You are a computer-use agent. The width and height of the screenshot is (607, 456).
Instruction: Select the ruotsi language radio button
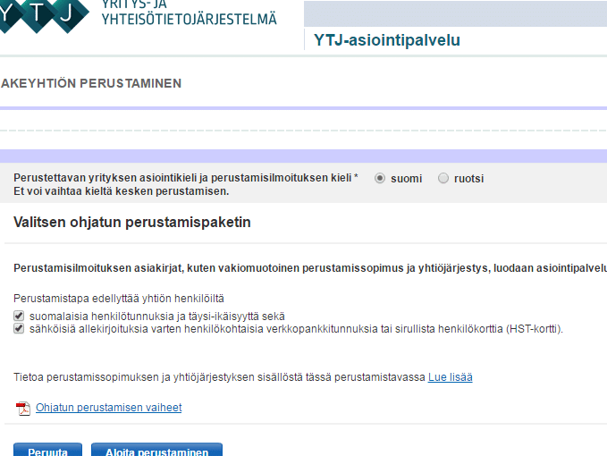click(443, 178)
